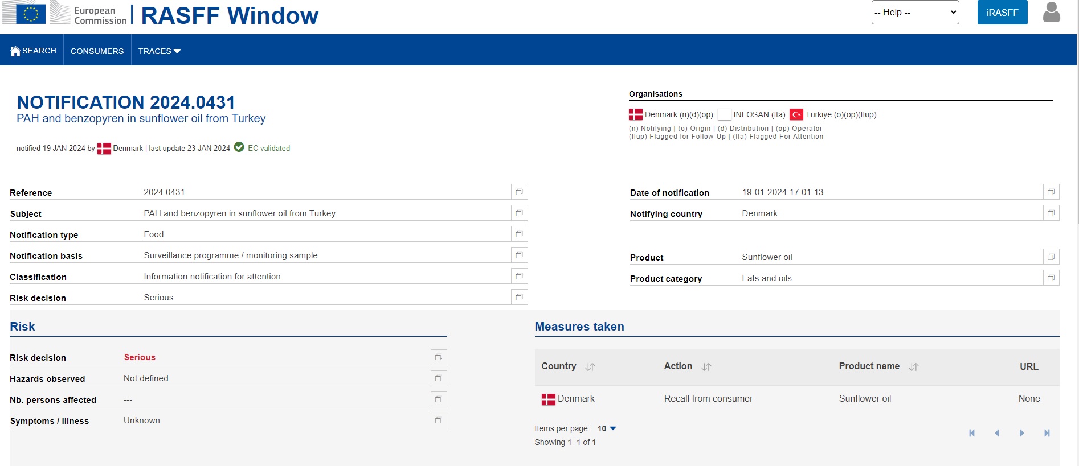Click the EC validated checkmark icon
Image resolution: width=1079 pixels, height=466 pixels.
coord(239,147)
